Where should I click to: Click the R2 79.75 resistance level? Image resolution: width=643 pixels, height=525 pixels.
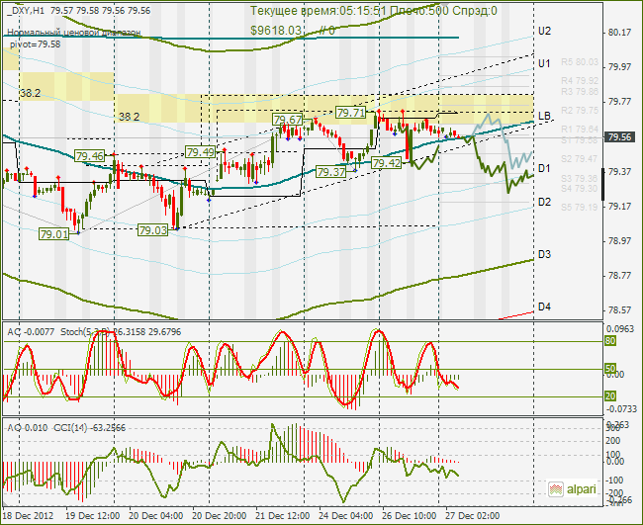click(580, 111)
